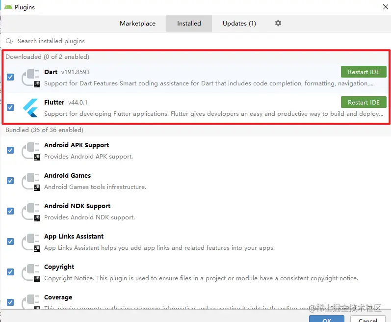
Task: Close the Plugins dialog window
Action: 385,7
